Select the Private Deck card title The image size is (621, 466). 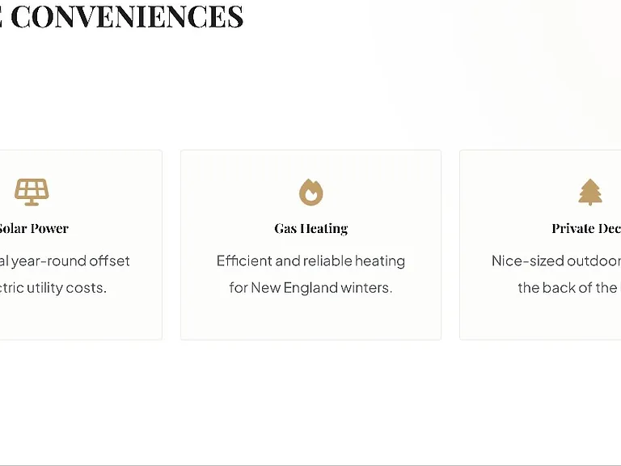pos(586,228)
